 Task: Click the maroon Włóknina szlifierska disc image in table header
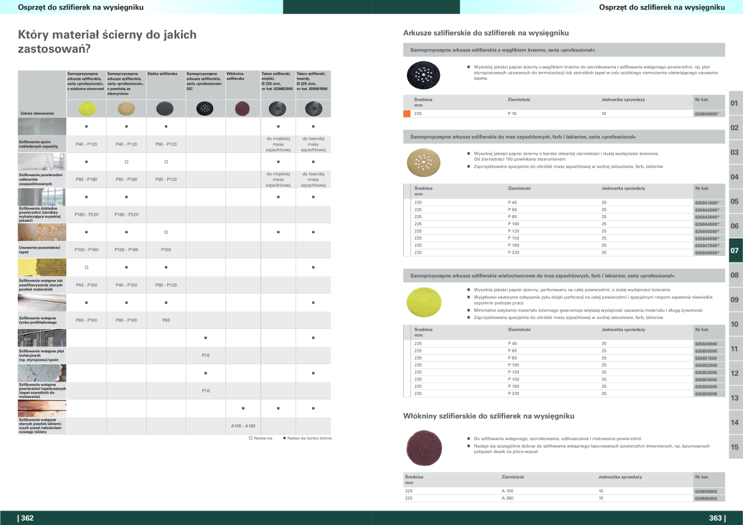243,108
